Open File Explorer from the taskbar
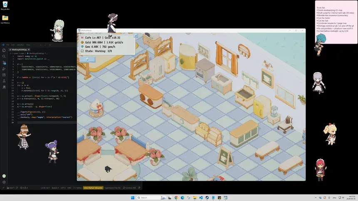The height and width of the screenshot is (201, 358). [x=195, y=198]
